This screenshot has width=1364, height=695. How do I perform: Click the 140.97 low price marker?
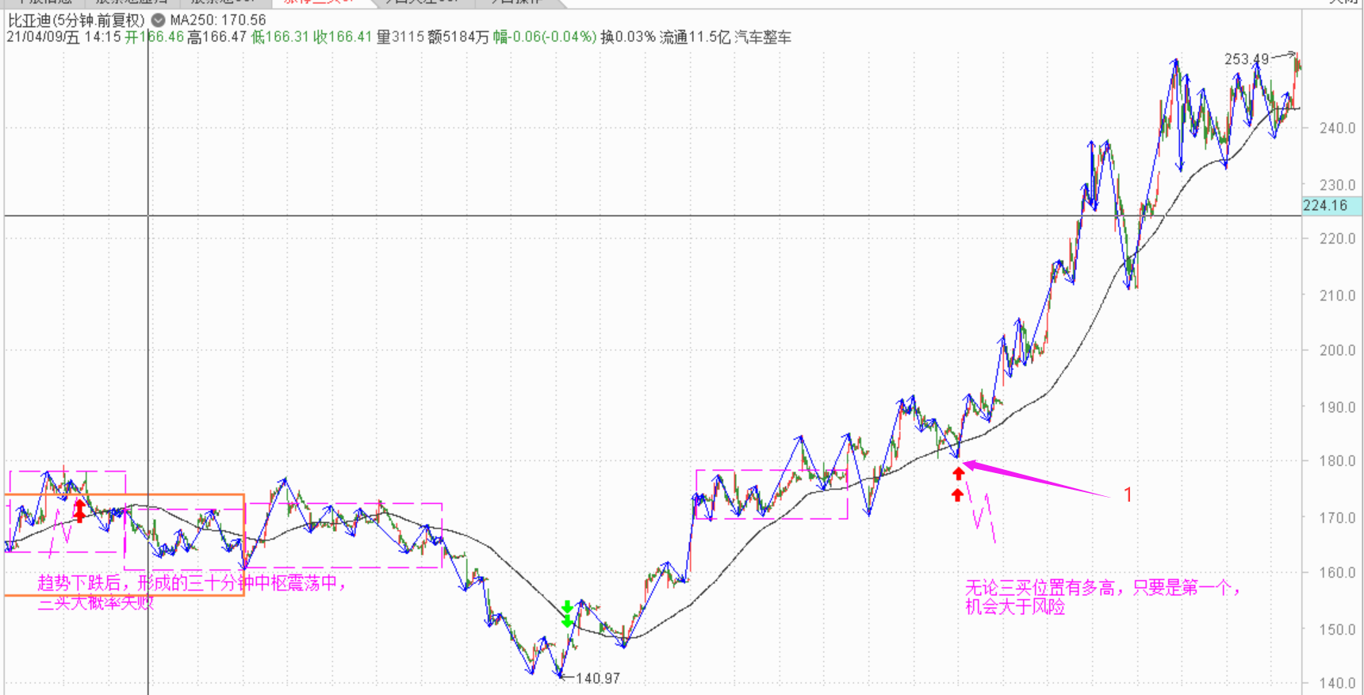coord(597,678)
